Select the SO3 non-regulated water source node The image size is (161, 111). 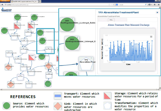coord(4,31)
